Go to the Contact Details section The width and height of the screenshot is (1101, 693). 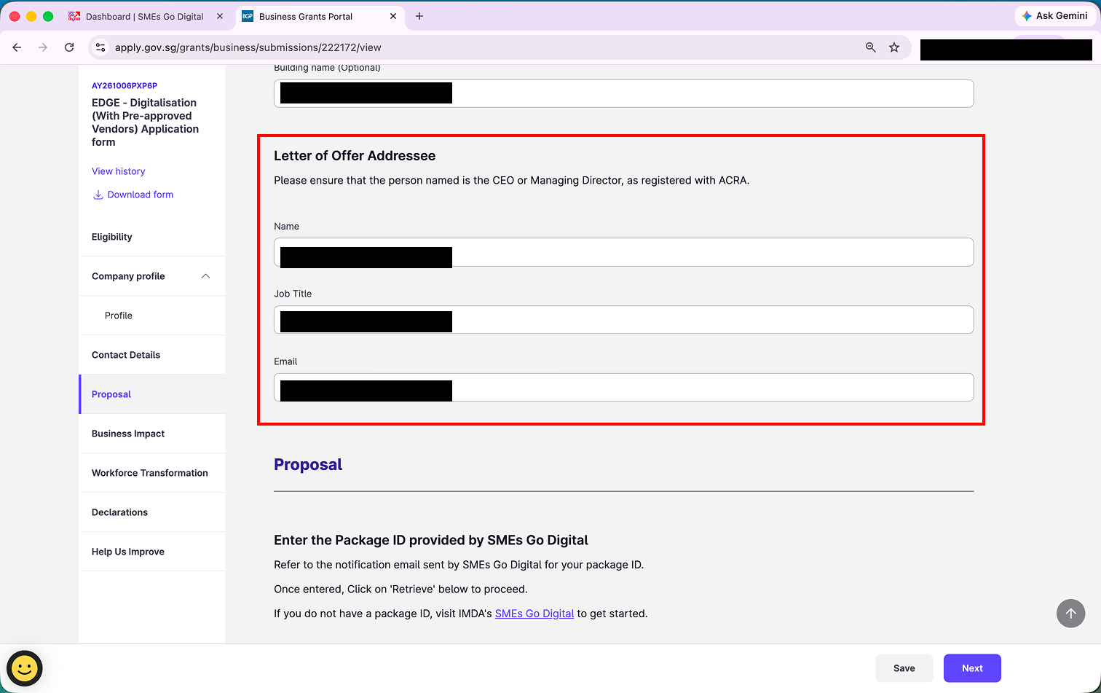click(x=152, y=355)
